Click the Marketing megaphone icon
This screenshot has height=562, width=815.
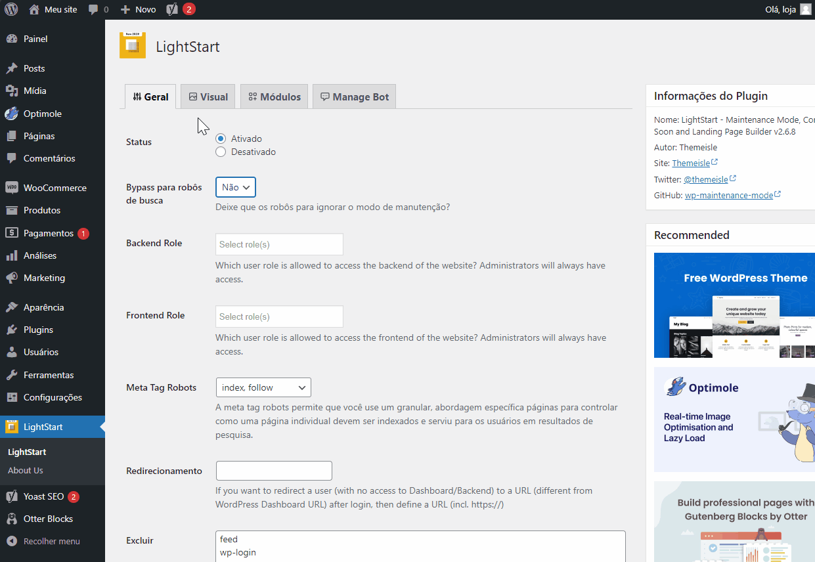coord(12,278)
